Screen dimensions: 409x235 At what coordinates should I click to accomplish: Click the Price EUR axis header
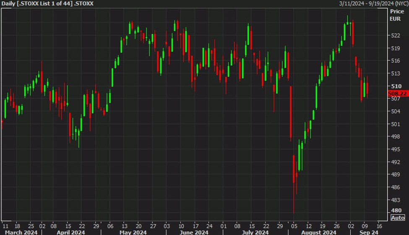click(397, 15)
